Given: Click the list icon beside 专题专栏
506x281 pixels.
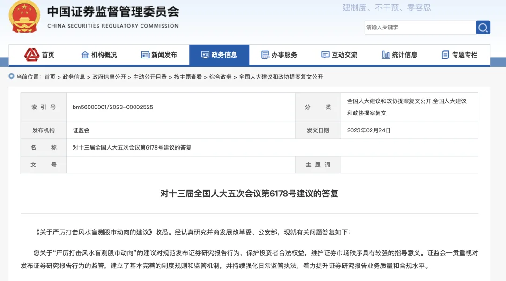Looking at the screenshot, I should pos(446,55).
